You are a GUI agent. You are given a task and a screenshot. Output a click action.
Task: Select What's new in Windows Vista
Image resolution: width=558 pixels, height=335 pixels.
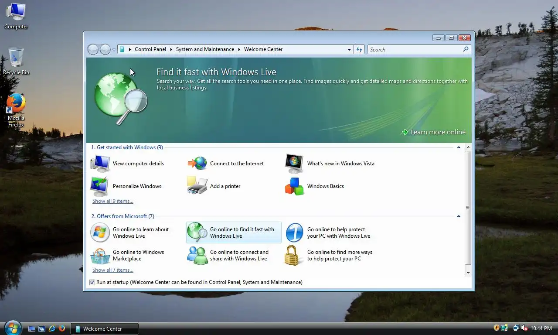(330, 164)
